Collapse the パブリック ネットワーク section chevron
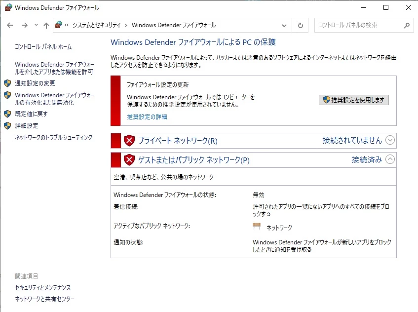The height and width of the screenshot is (312, 418). (390, 159)
